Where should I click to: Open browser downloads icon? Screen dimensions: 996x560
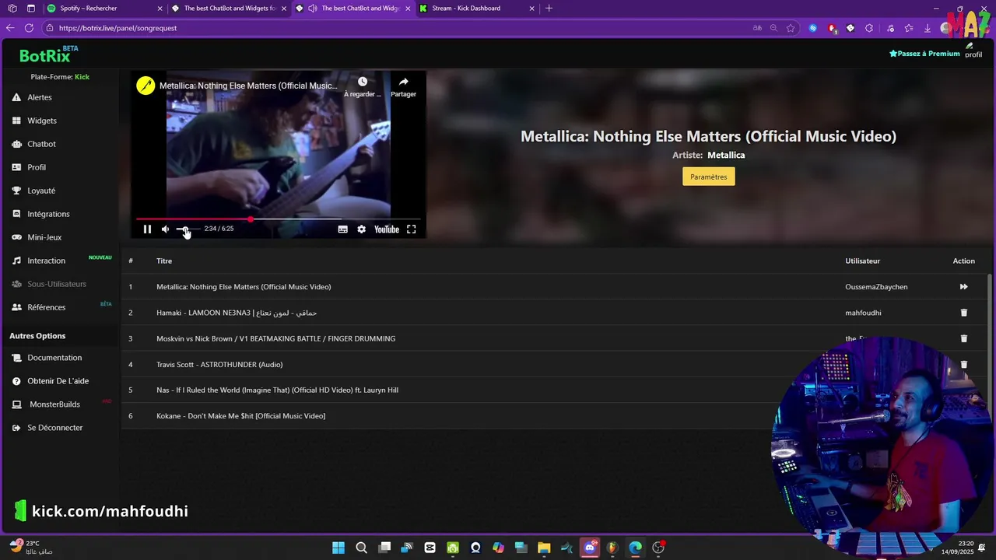[928, 28]
